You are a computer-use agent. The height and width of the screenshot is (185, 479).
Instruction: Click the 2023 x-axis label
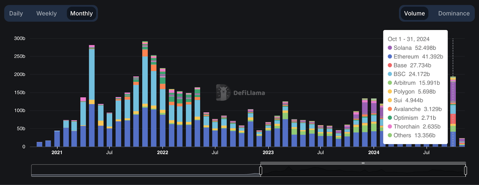(x=268, y=152)
